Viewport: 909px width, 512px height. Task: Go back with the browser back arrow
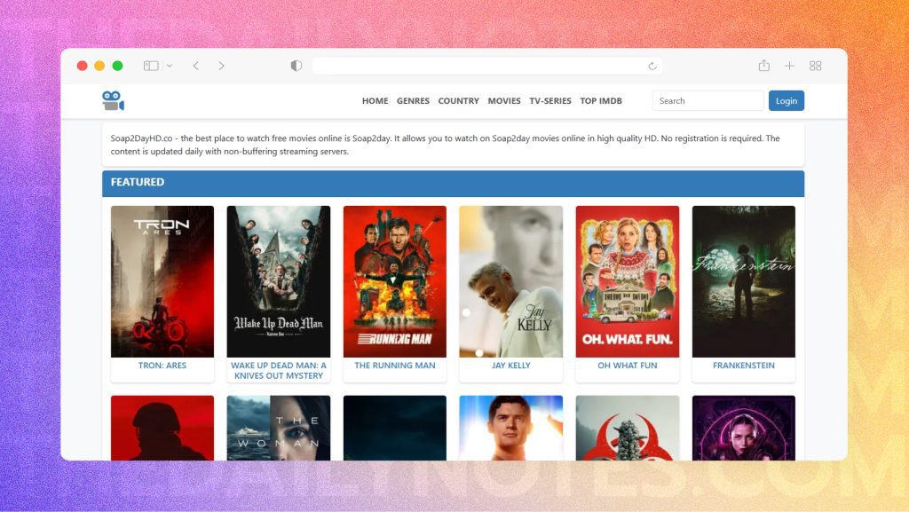click(196, 66)
